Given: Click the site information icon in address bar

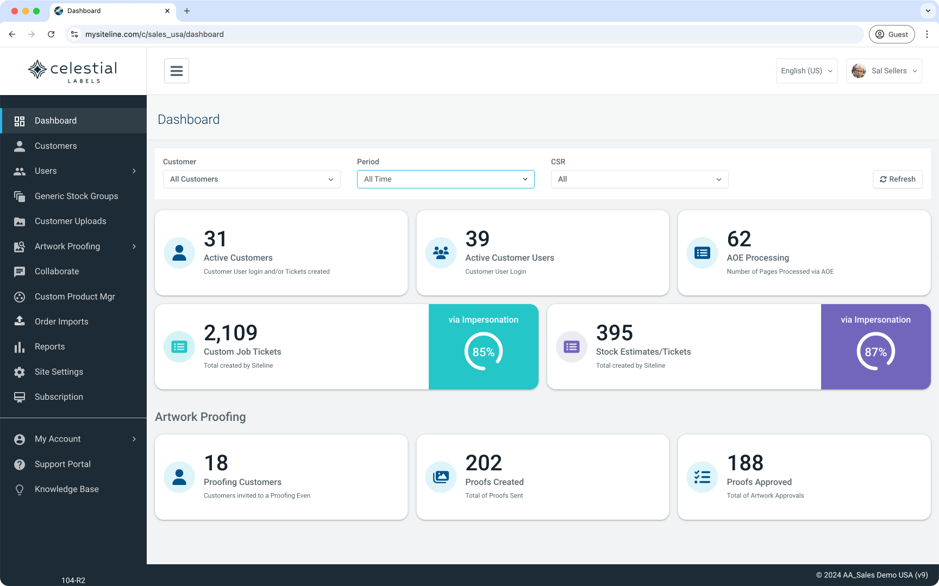Looking at the screenshot, I should click(x=74, y=34).
